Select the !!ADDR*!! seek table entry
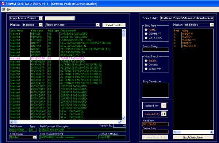Screen dimensions: 219x143 coord(193,34)
